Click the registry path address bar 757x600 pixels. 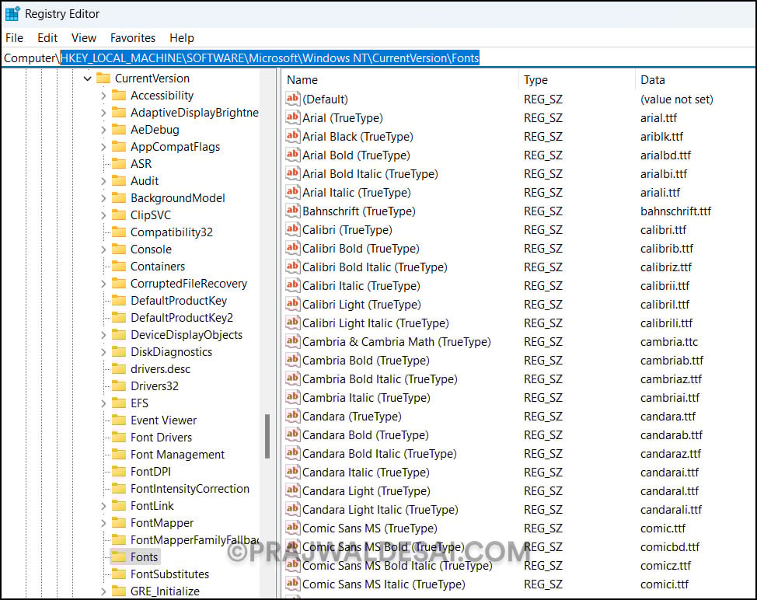pos(378,58)
